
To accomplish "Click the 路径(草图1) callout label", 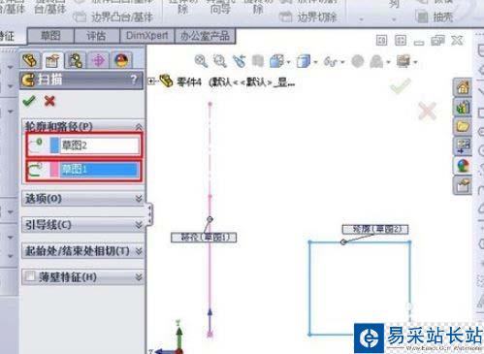I will [x=204, y=237].
